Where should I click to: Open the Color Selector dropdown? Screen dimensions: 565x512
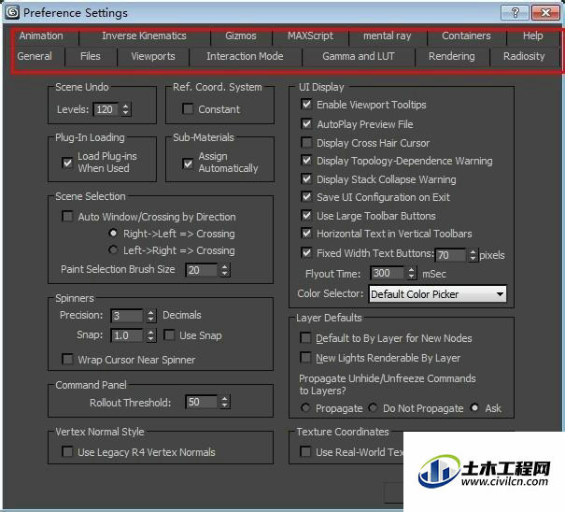pyautogui.click(x=438, y=294)
